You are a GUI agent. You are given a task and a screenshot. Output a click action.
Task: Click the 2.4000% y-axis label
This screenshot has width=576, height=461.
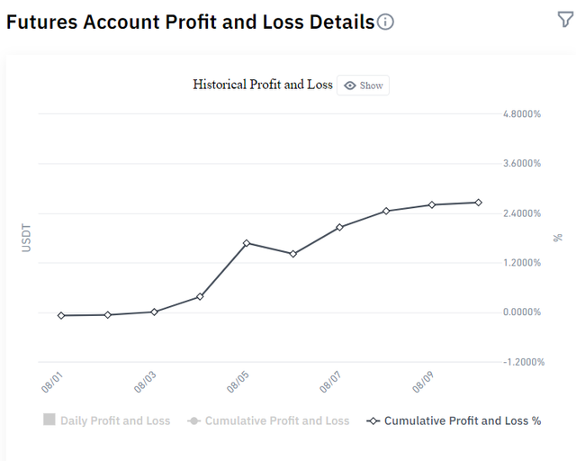coord(522,213)
